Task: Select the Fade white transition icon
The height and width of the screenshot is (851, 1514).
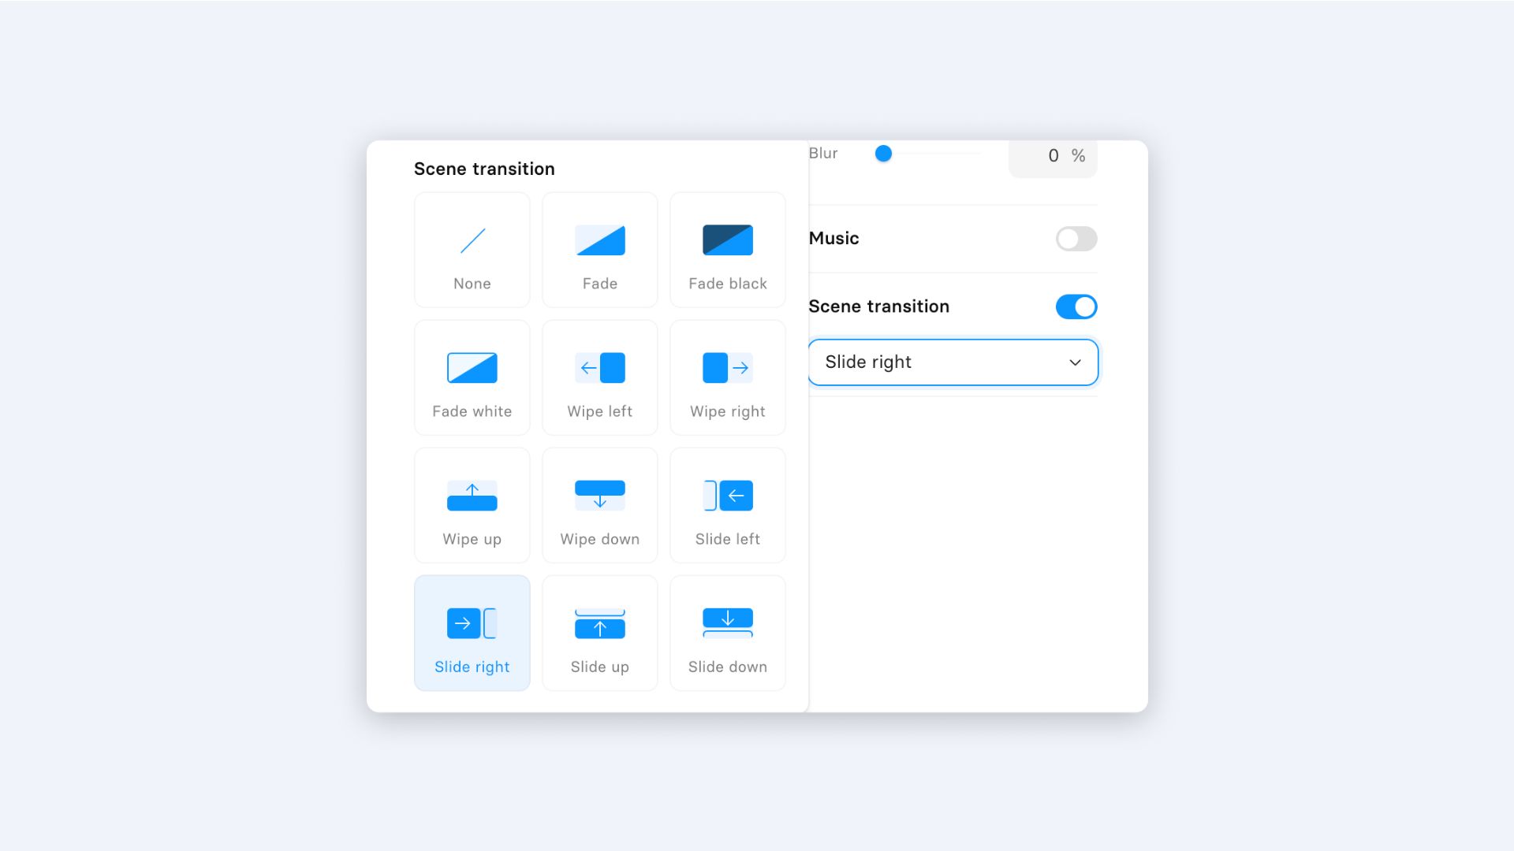Action: click(472, 368)
